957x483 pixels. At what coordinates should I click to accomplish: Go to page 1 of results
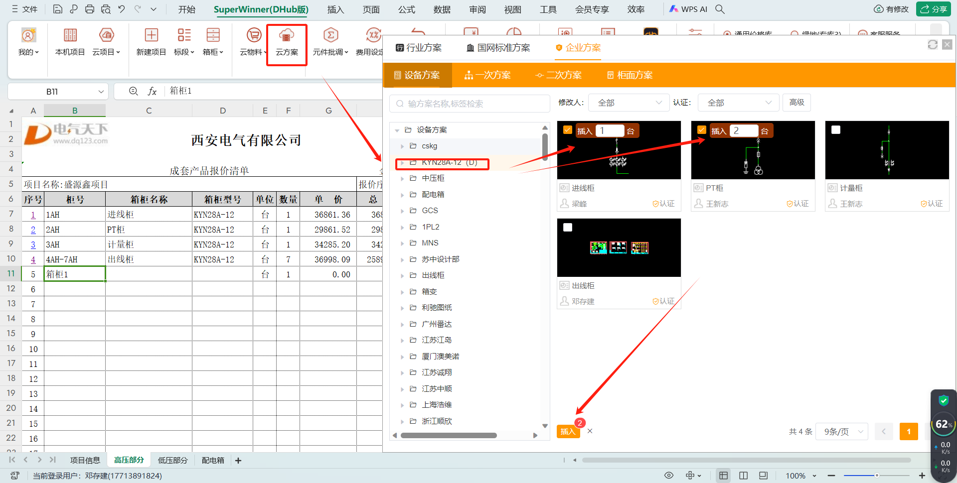click(x=909, y=432)
